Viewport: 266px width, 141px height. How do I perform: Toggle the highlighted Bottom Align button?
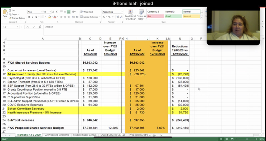click(x=68, y=12)
